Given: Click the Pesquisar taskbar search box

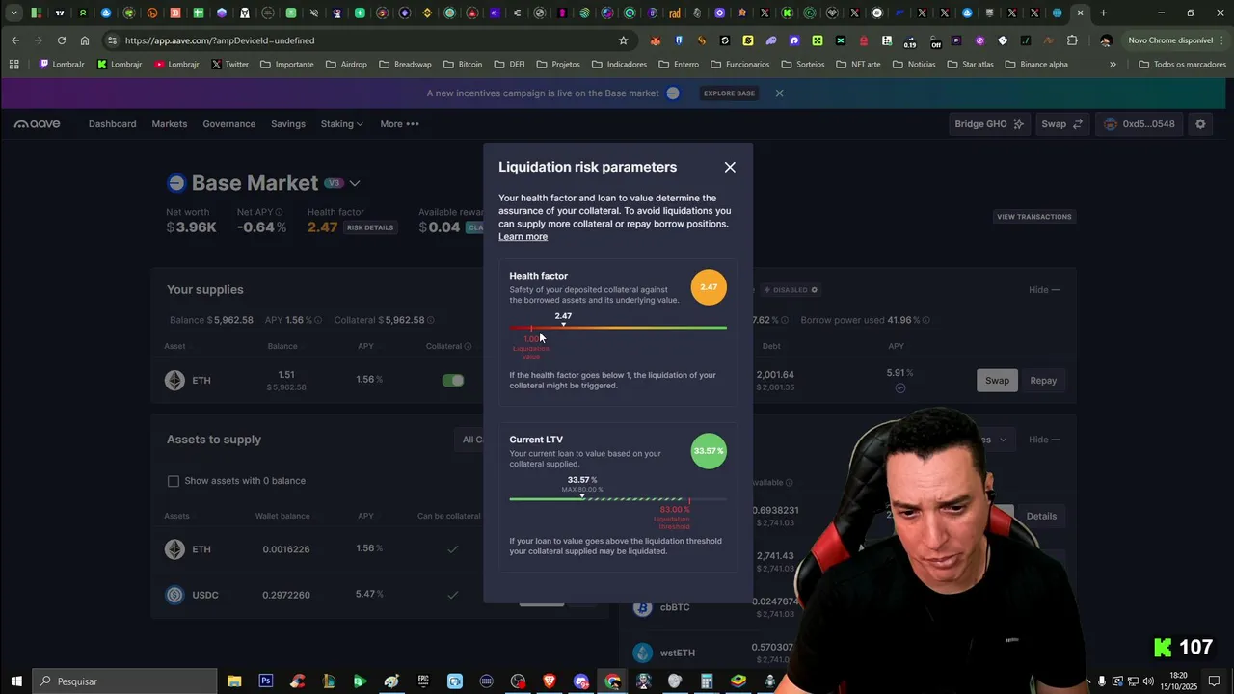Looking at the screenshot, I should pos(125,681).
